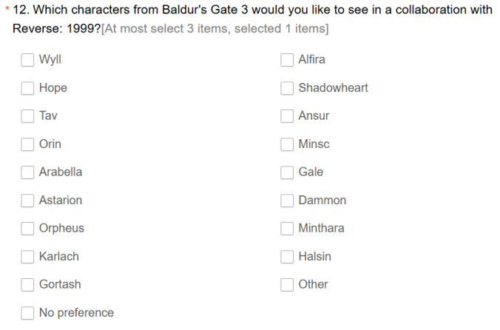500x330 pixels.
Task: Select the Gortash checkbox
Action: 28,285
